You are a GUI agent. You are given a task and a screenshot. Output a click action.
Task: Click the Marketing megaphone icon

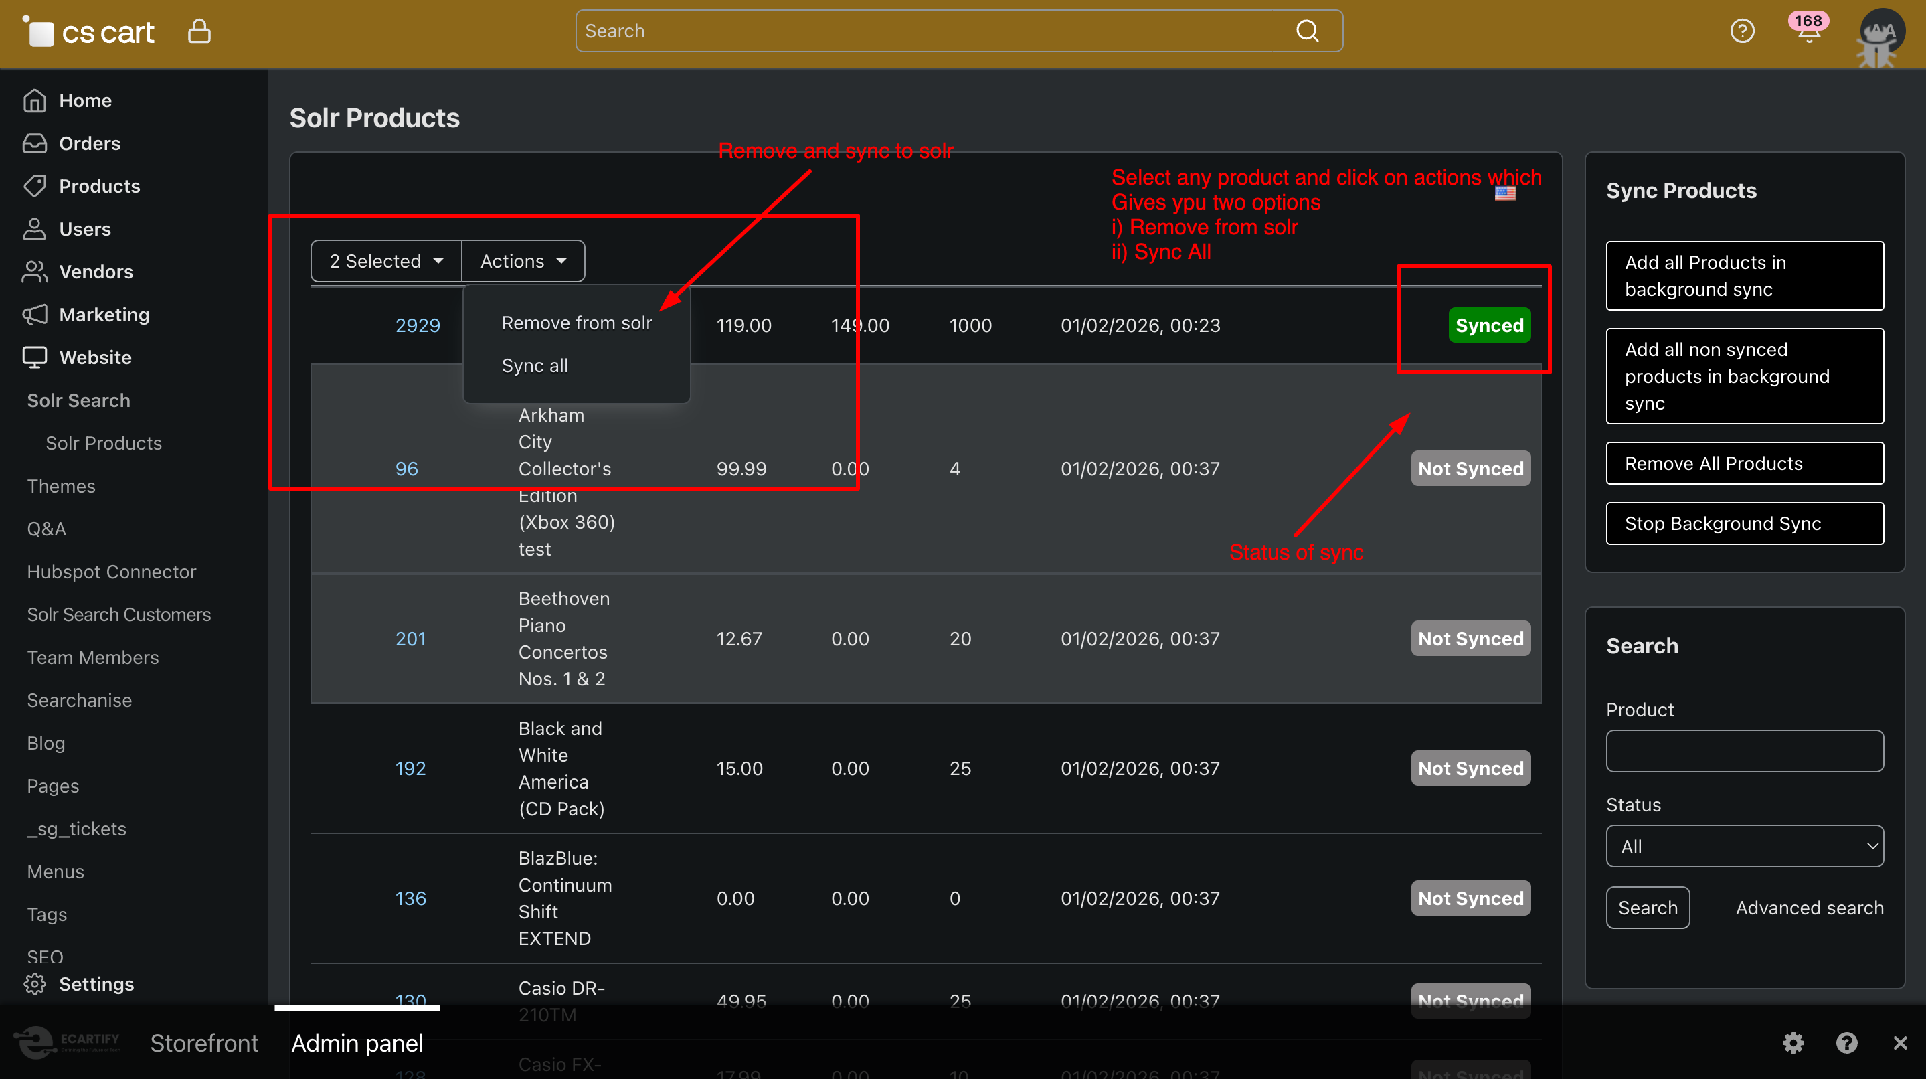coord(34,314)
